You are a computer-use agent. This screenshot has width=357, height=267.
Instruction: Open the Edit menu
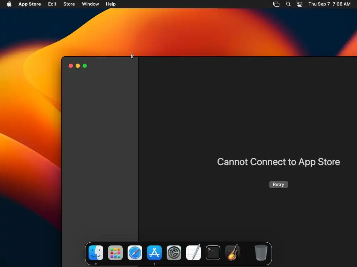tap(52, 4)
